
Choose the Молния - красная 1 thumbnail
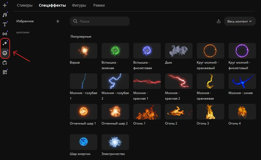(147, 81)
